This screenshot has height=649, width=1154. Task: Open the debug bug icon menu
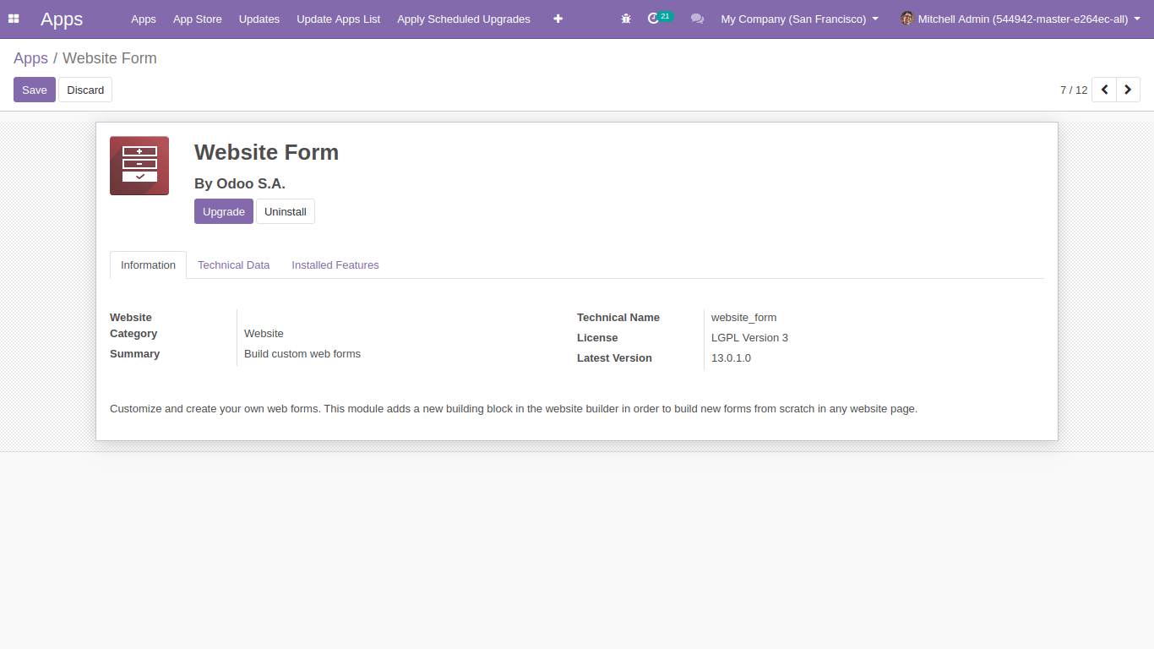point(626,19)
